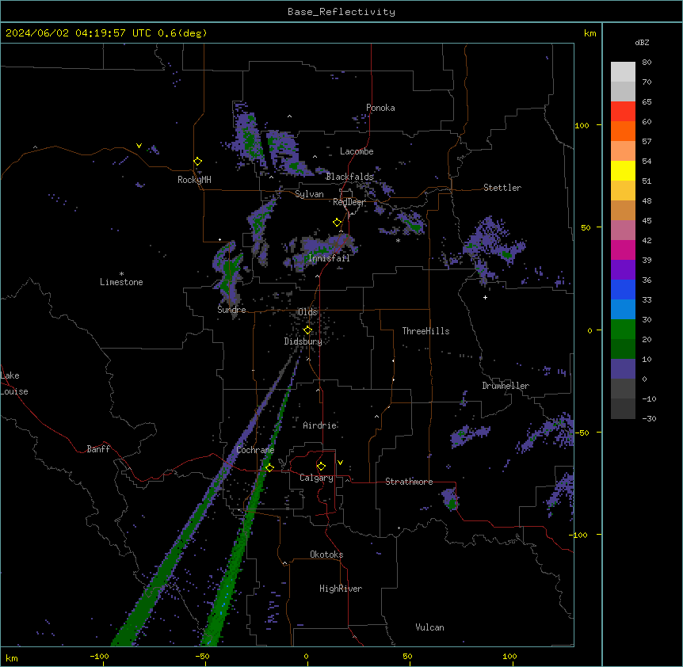This screenshot has width=683, height=667.
Task: Select the Airdrie label
Action: pos(320,425)
